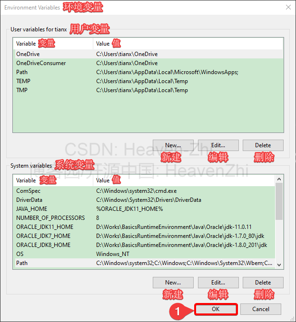
Task: Sort system variables by Variable column header
Action: pyautogui.click(x=53, y=180)
